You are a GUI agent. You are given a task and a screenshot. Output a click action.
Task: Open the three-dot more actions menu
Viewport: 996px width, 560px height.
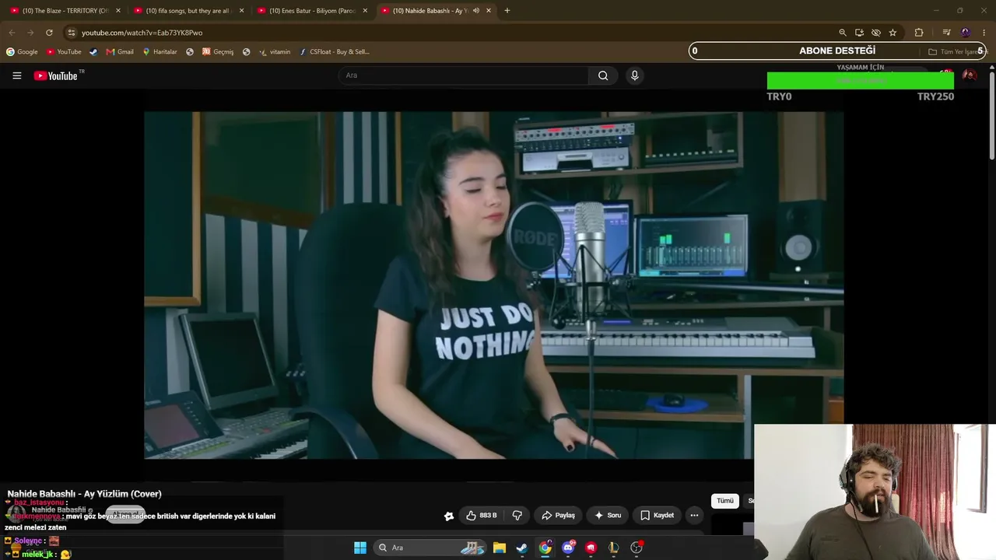[x=694, y=515]
